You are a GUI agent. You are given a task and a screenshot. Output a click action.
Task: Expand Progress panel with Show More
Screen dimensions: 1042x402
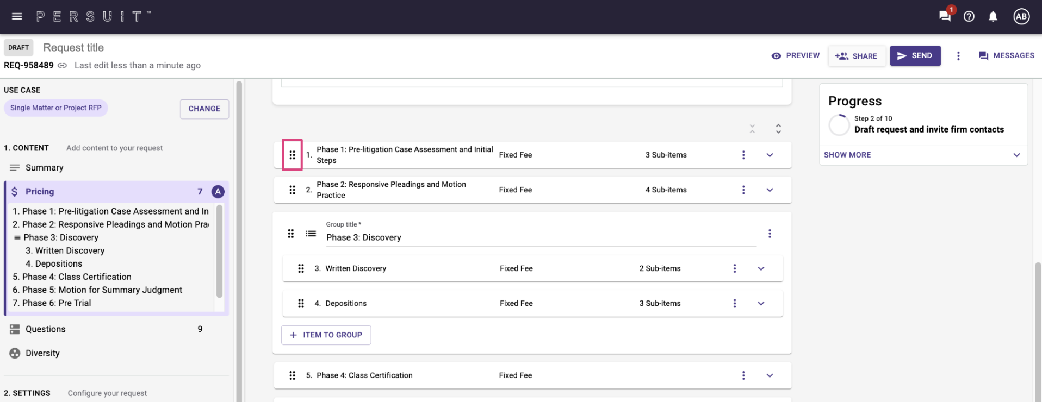(923, 155)
